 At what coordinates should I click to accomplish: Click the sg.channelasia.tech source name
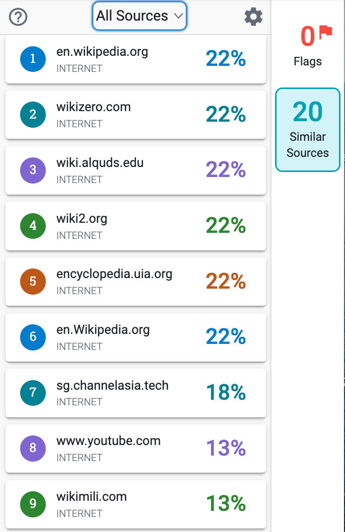coord(112,386)
